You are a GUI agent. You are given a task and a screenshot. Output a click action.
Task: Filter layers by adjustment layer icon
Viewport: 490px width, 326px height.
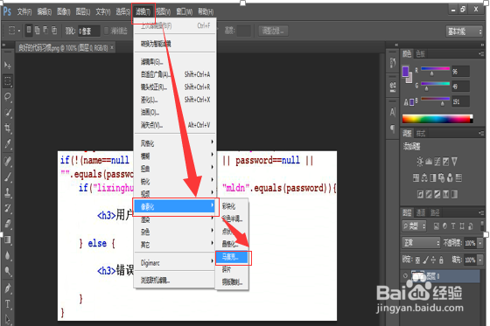click(x=444, y=226)
